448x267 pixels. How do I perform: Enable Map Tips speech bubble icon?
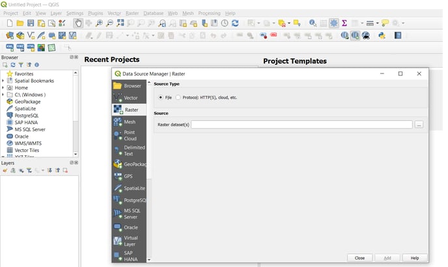click(385, 23)
